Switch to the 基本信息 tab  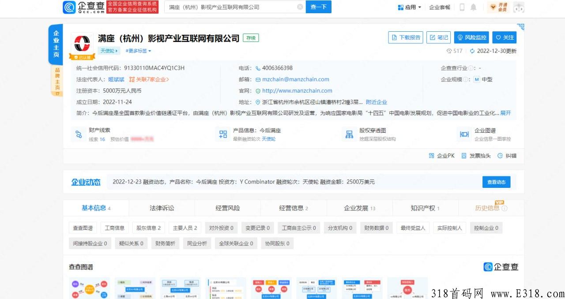point(96,208)
